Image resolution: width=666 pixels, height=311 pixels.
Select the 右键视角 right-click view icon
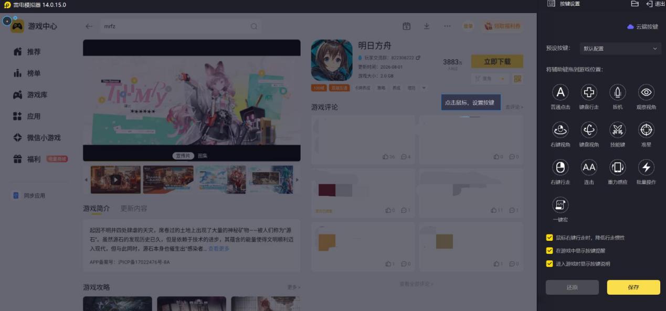tap(561, 129)
